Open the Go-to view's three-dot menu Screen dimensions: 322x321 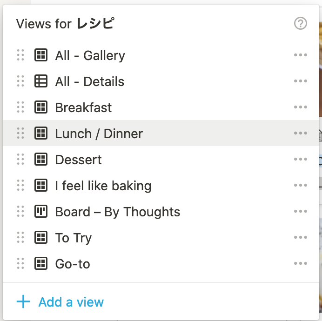300,263
